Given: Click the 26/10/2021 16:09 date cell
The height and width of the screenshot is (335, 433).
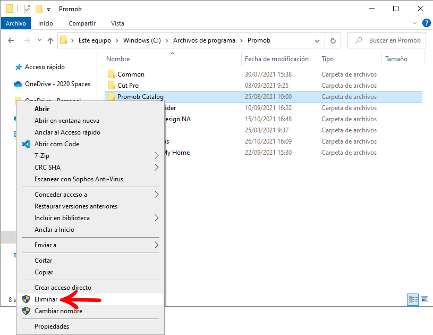Looking at the screenshot, I should click(x=268, y=141).
